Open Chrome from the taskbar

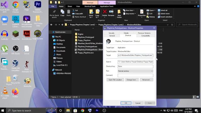tap(83, 110)
